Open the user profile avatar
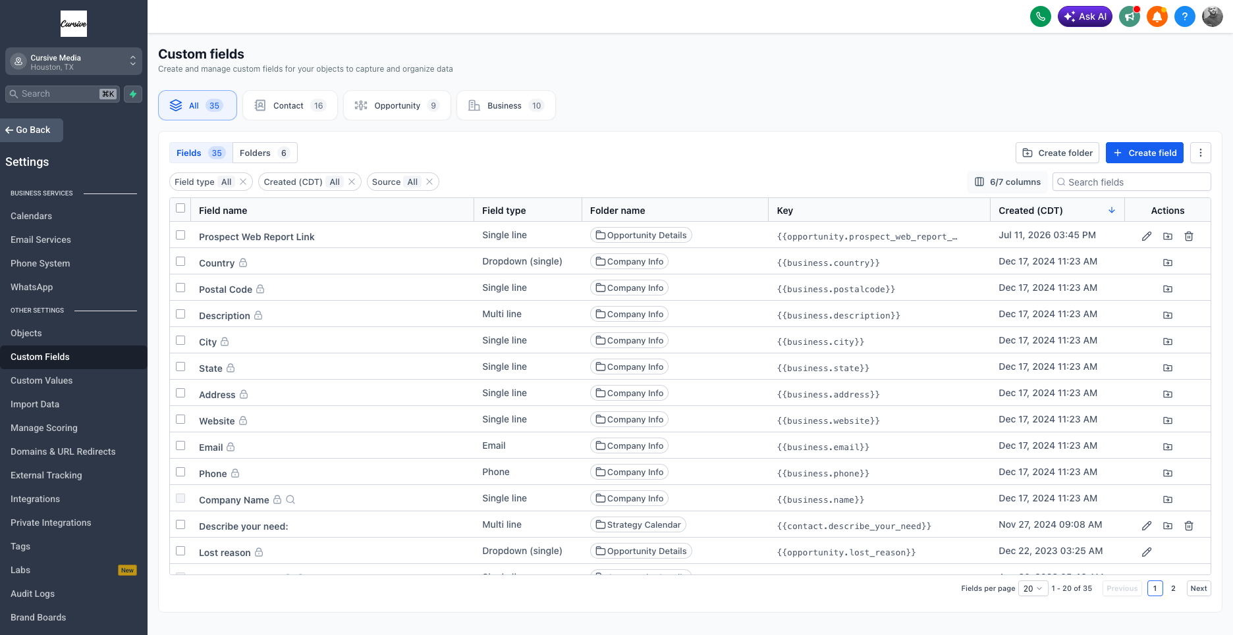The image size is (1233, 635). click(x=1213, y=16)
